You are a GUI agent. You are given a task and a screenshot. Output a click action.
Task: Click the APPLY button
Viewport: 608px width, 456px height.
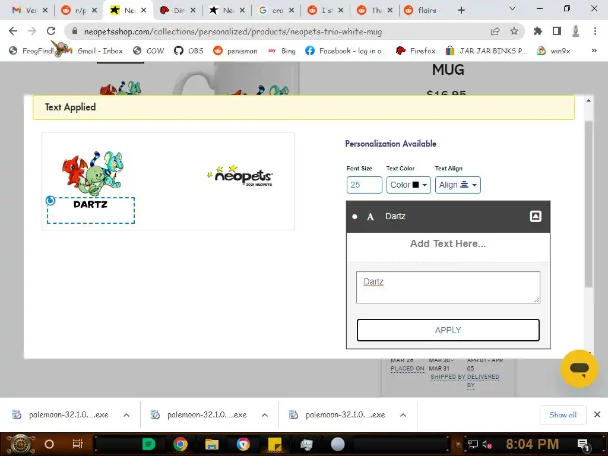pyautogui.click(x=448, y=330)
